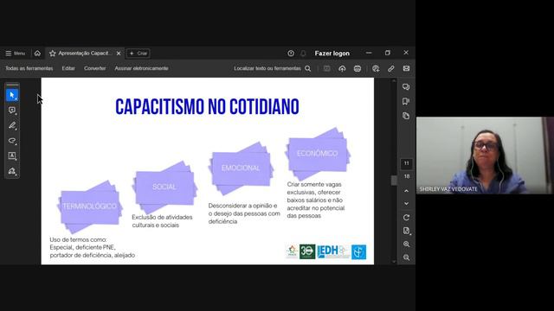Click text 'Uso de termos como:'
This screenshot has width=554, height=311.
click(78, 240)
